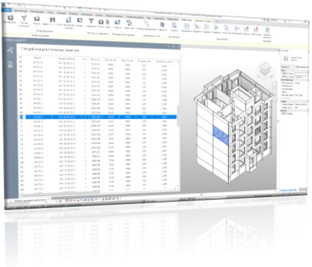Click the Длина column header
This screenshot has height=267, width=312.
[110, 60]
